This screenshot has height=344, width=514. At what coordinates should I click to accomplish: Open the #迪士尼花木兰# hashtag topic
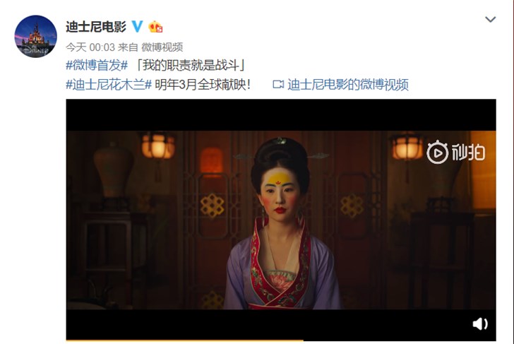click(x=109, y=85)
